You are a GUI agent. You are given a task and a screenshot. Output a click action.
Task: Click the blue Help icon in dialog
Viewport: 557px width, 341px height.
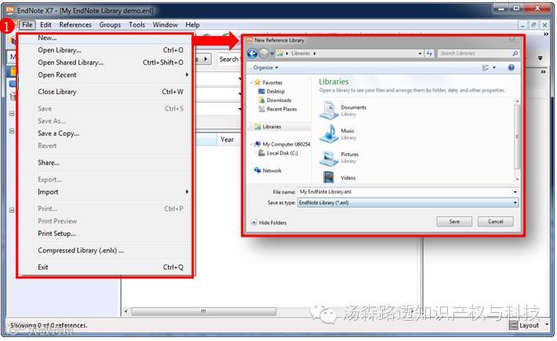[x=511, y=67]
